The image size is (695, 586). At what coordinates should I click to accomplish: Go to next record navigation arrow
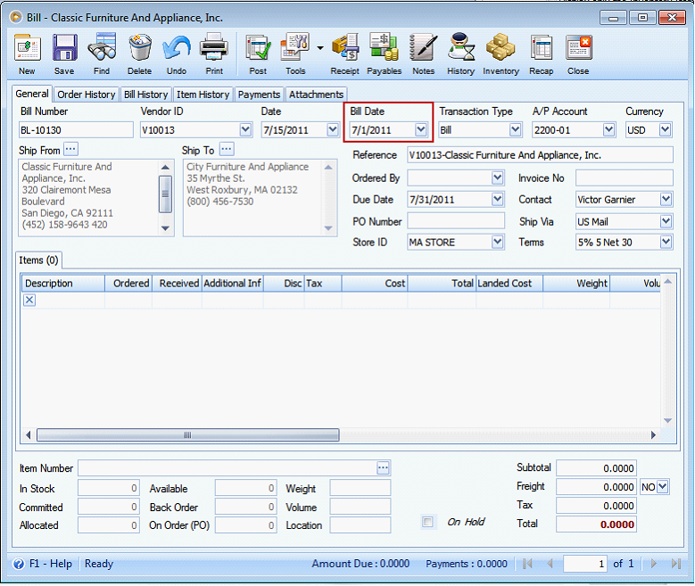654,564
